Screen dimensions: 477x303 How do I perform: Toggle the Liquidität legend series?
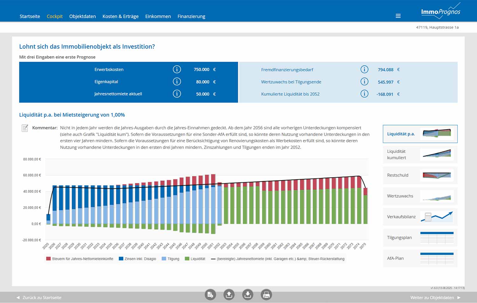click(x=195, y=259)
